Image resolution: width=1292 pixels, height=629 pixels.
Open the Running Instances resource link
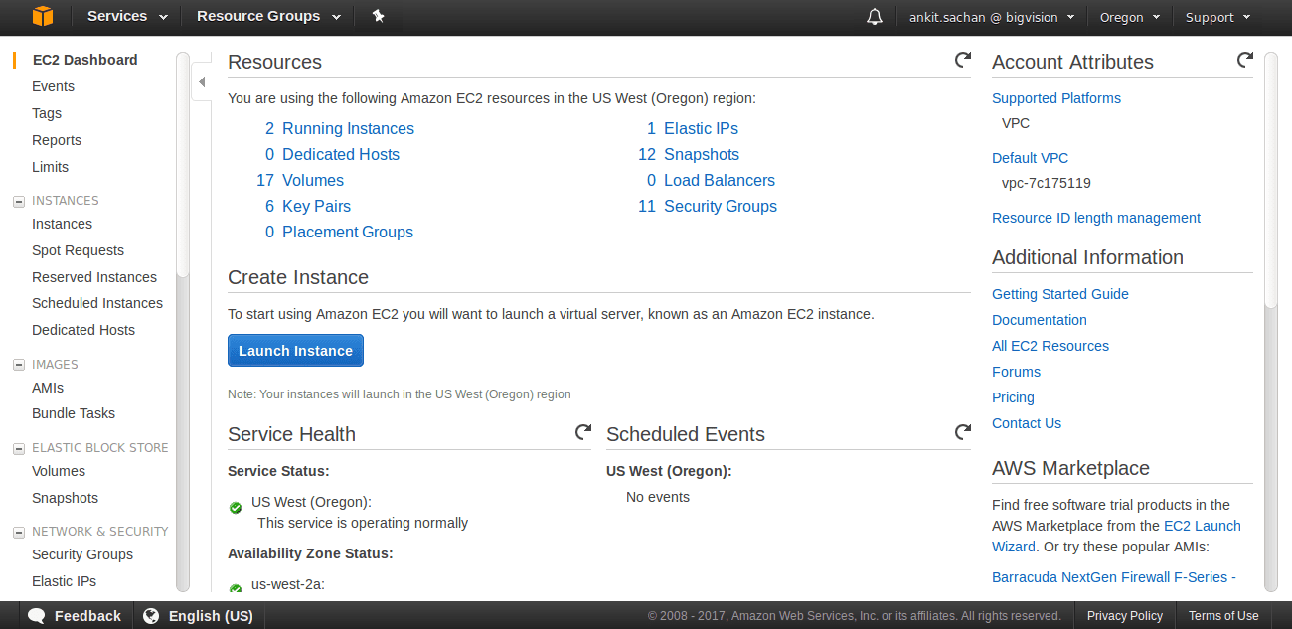coord(348,128)
